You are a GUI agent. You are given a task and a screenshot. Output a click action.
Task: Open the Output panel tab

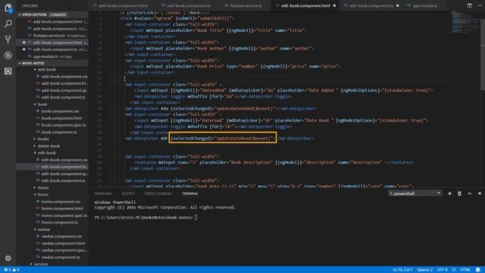coord(128,194)
